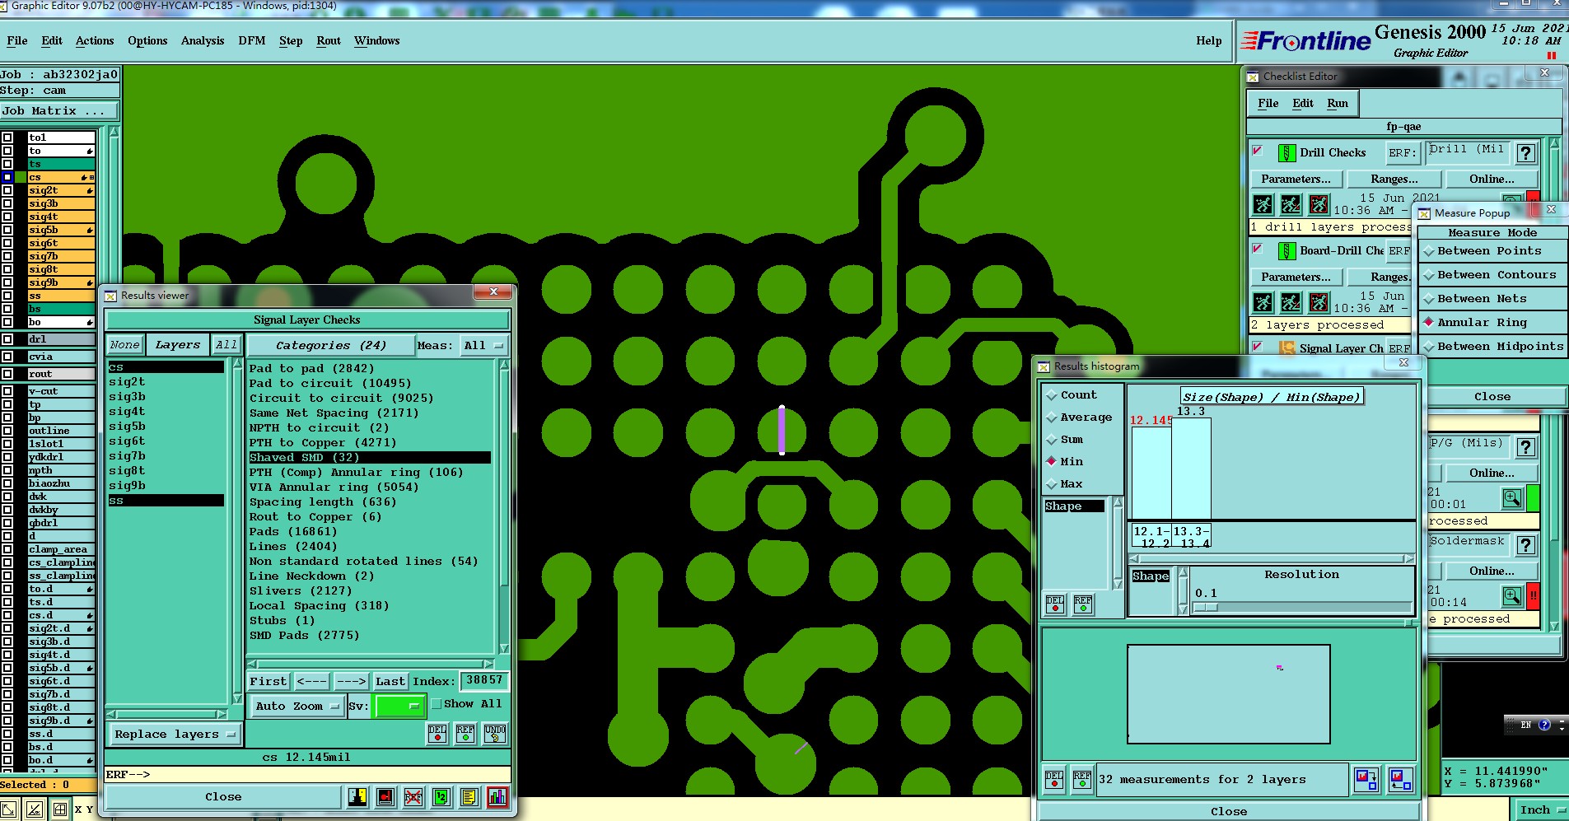Image resolution: width=1569 pixels, height=821 pixels.
Task: Click DEL icon at histogram bottom bar
Action: pos(1054,779)
